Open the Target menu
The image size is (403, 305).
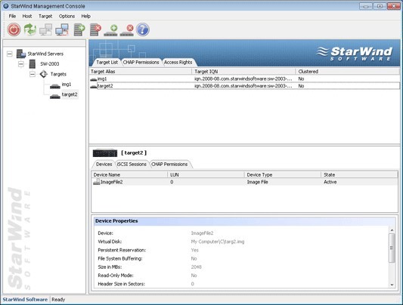click(x=45, y=16)
